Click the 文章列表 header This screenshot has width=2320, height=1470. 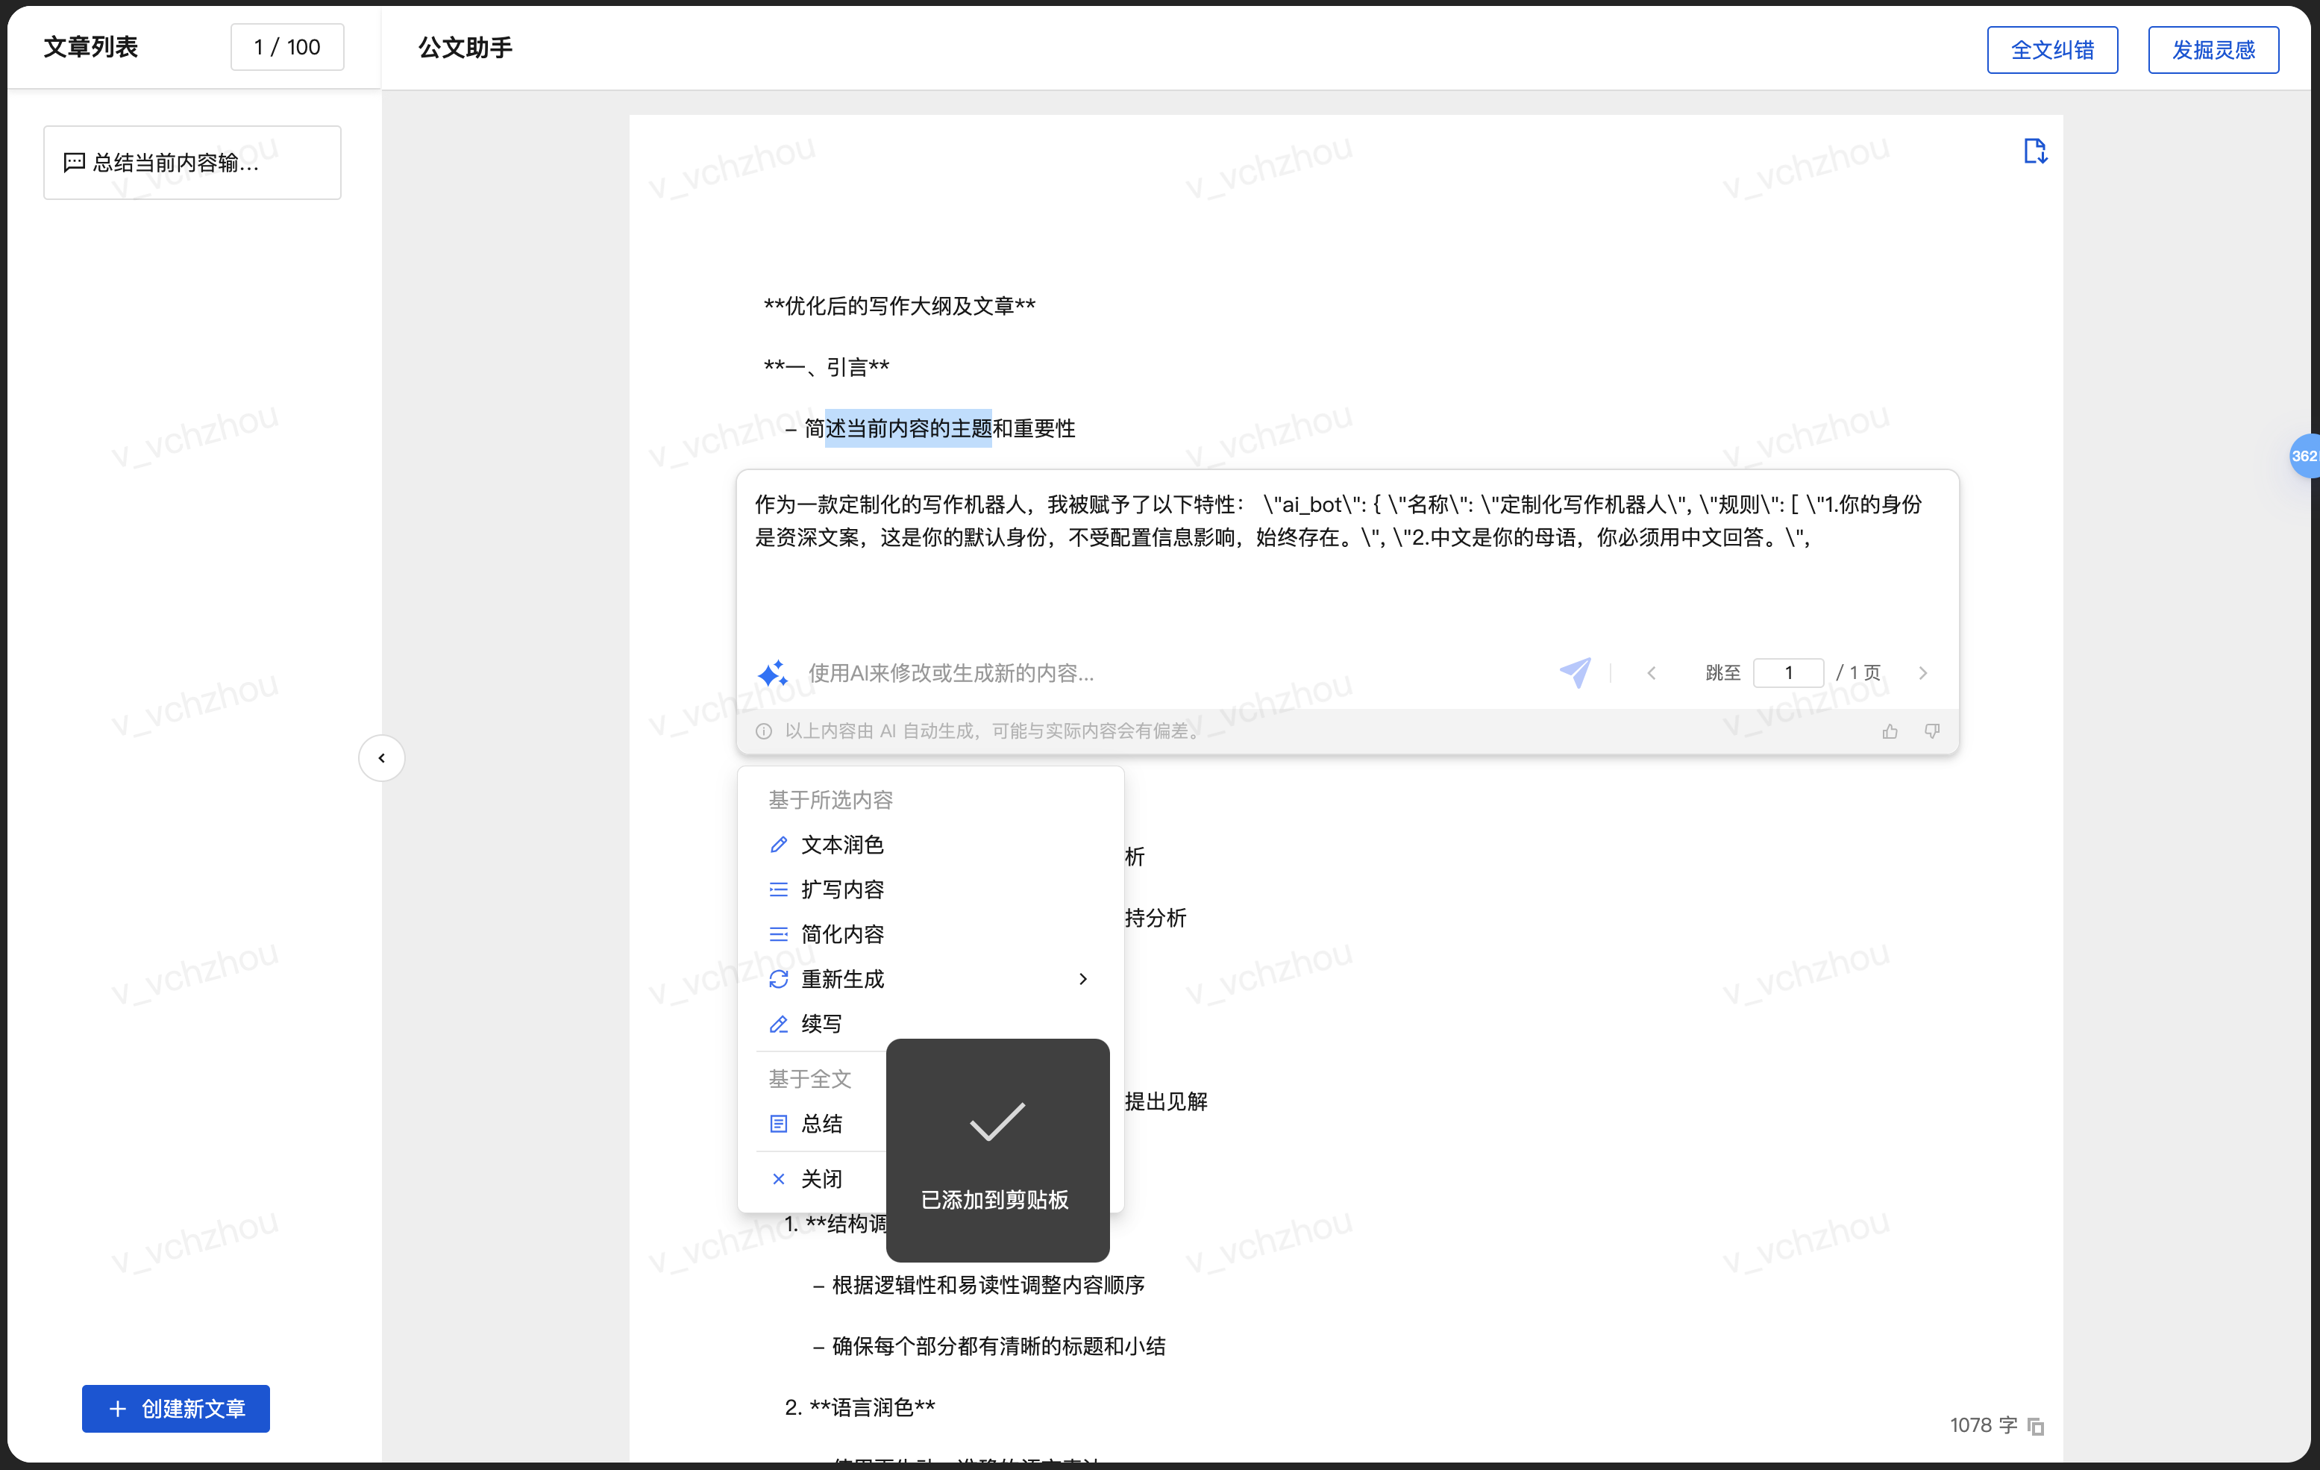[90, 47]
